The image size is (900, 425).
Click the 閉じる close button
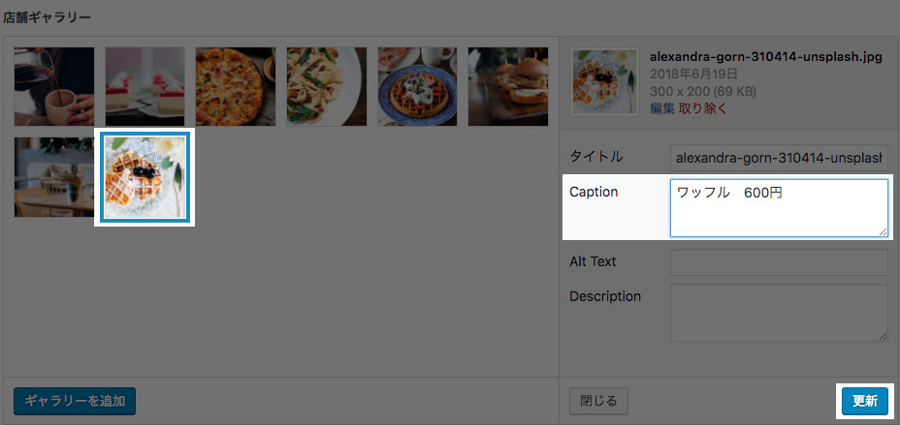pyautogui.click(x=598, y=401)
